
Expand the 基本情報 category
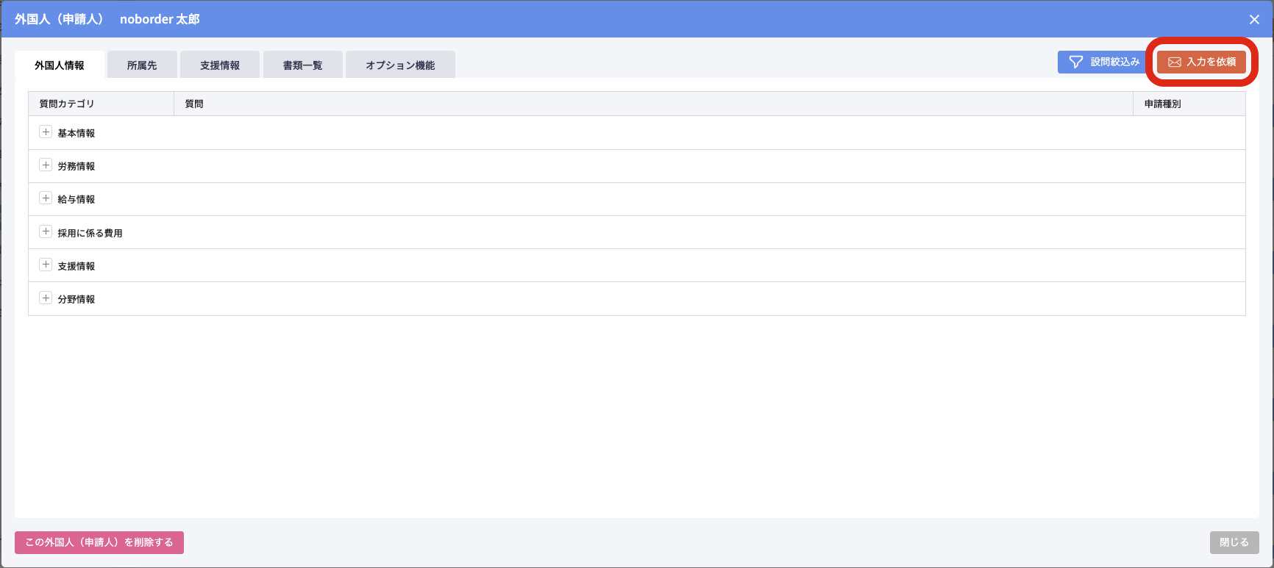(46, 132)
